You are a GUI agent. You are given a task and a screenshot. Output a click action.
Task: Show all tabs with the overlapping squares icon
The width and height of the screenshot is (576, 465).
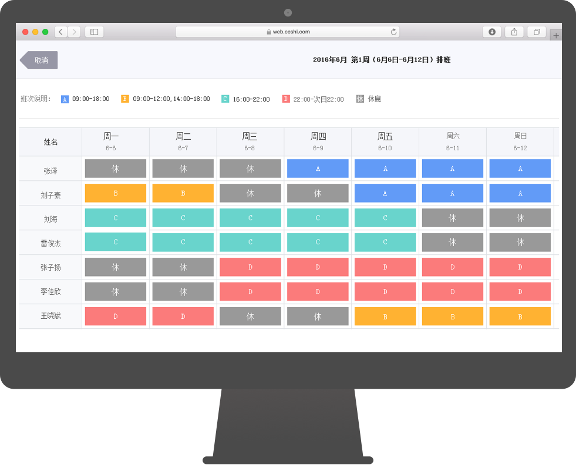pos(537,32)
